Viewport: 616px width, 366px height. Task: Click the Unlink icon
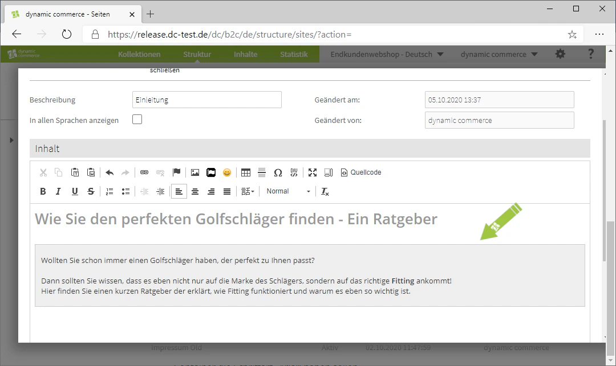(160, 172)
